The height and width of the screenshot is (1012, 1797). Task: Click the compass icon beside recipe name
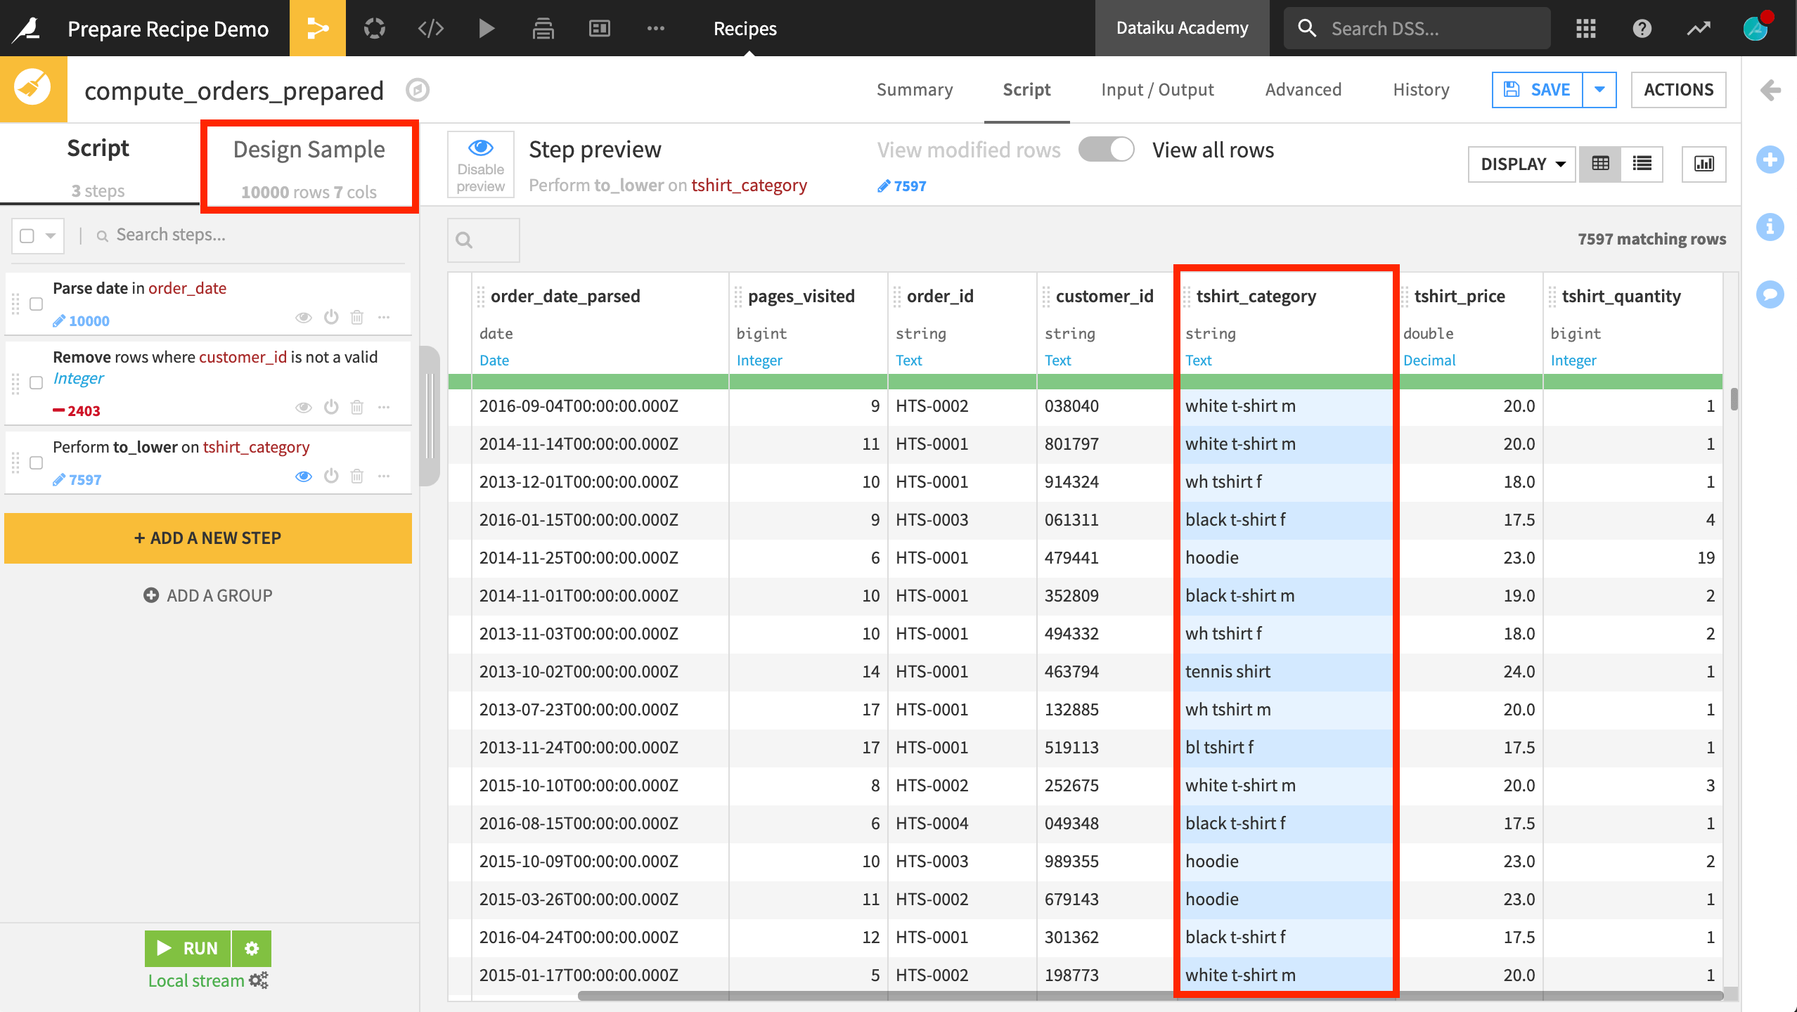418,90
